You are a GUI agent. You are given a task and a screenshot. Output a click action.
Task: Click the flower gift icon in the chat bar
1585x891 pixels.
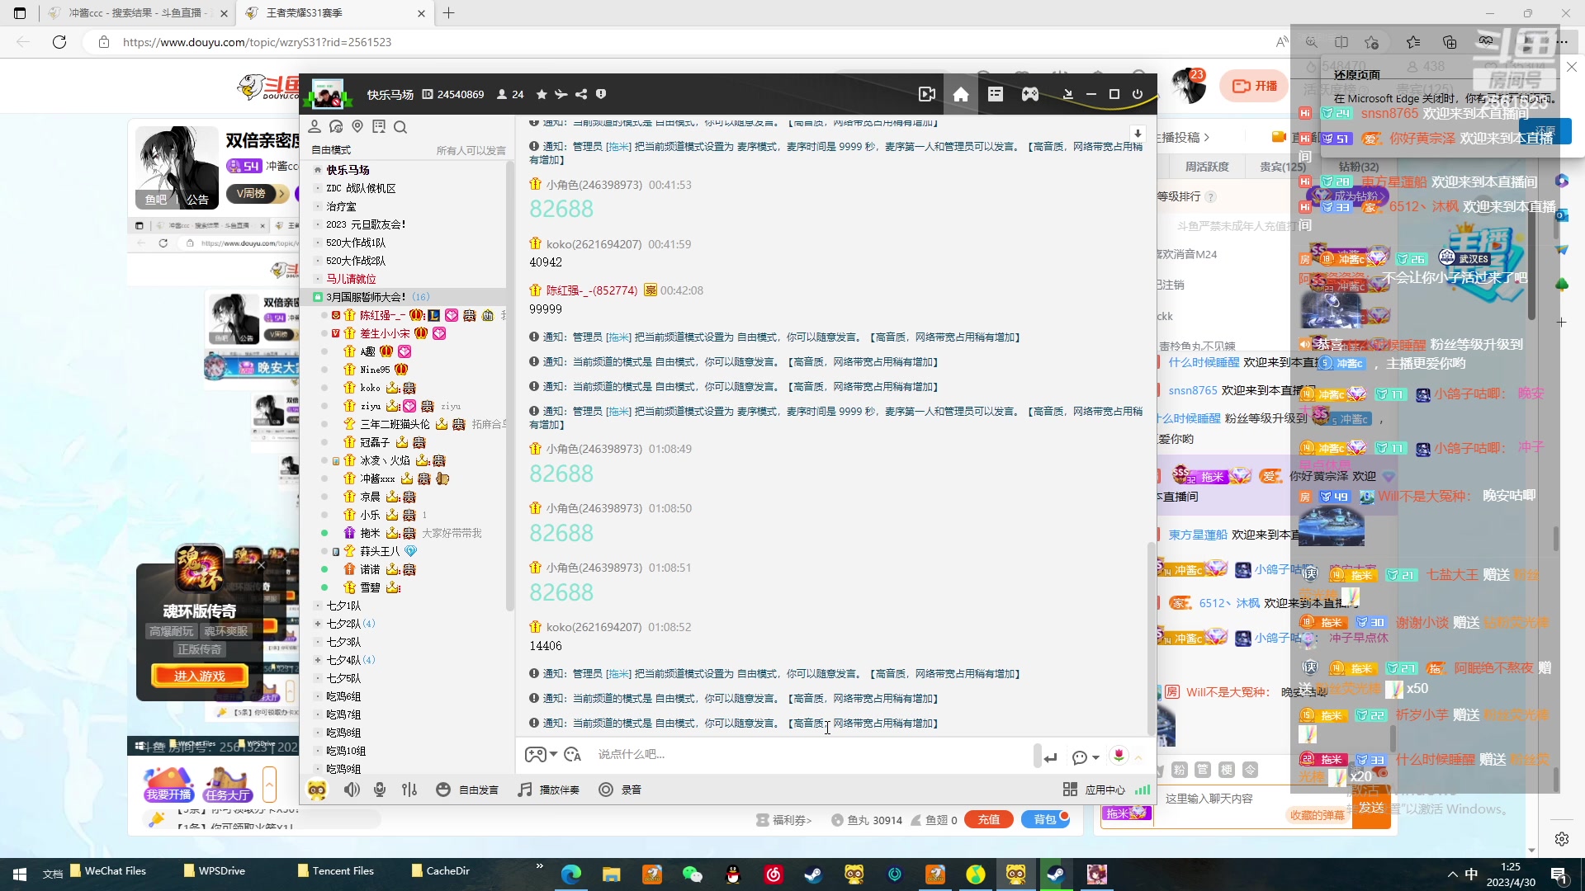pos(1119,755)
